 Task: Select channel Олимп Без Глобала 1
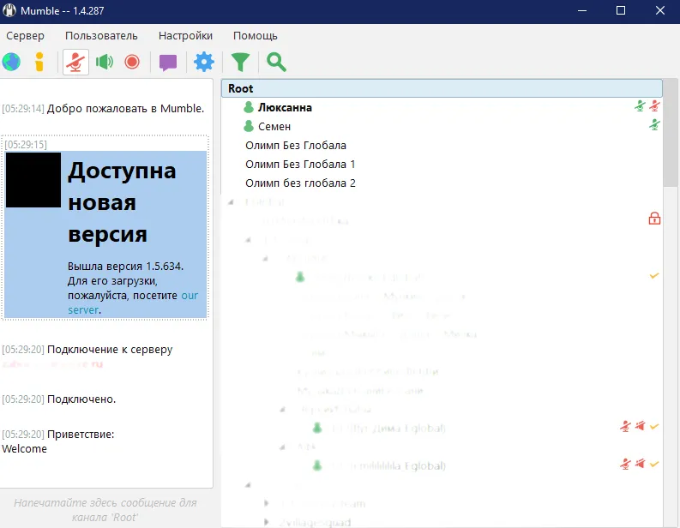[x=300, y=165]
